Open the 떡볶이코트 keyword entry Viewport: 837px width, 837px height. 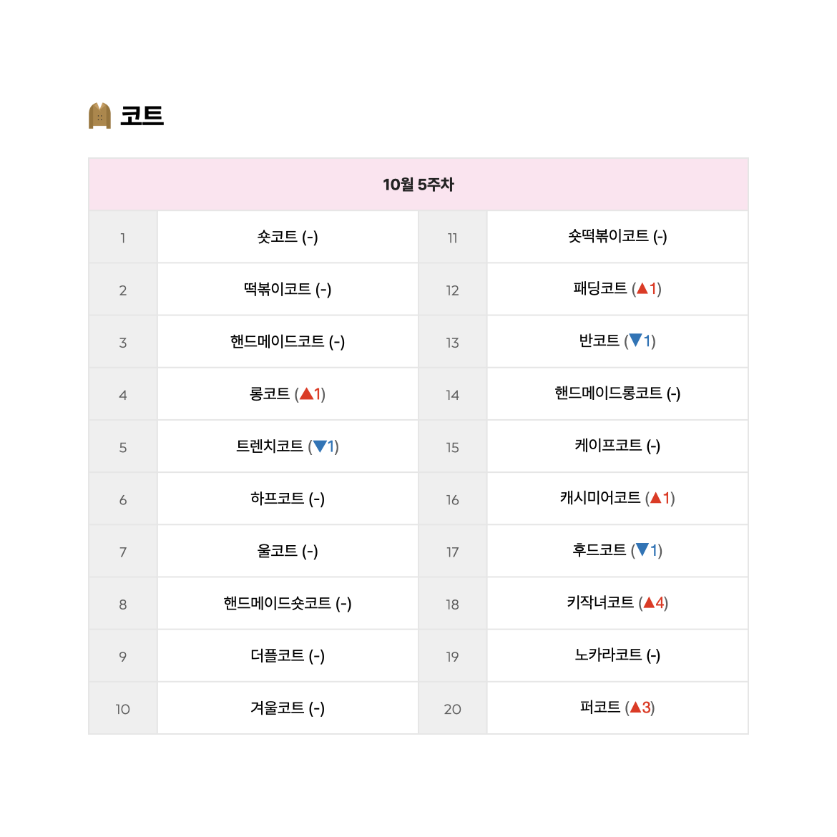[287, 289]
